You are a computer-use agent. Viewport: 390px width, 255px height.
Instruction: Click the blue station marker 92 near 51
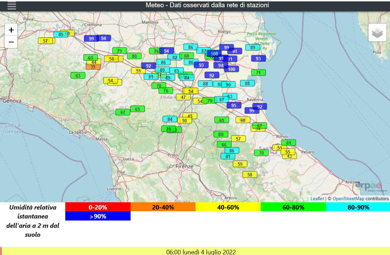[x=149, y=66]
